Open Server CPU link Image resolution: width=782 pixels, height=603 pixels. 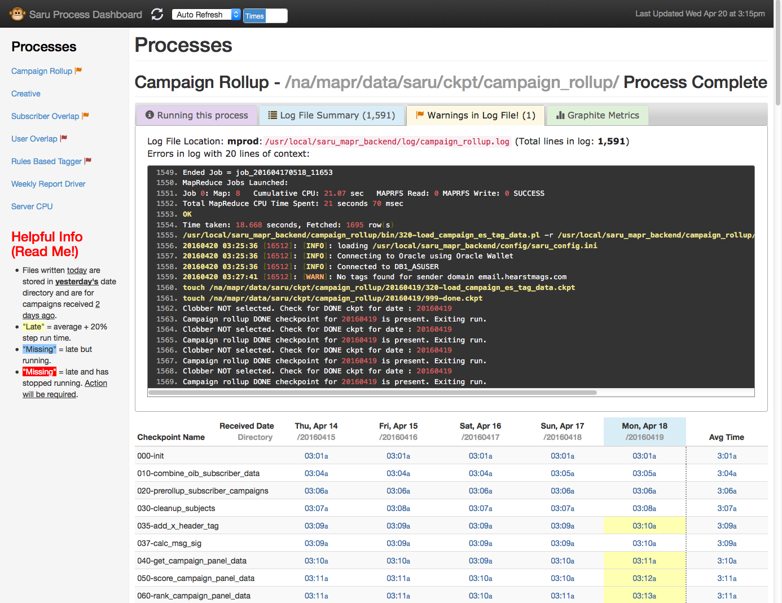pos(32,206)
